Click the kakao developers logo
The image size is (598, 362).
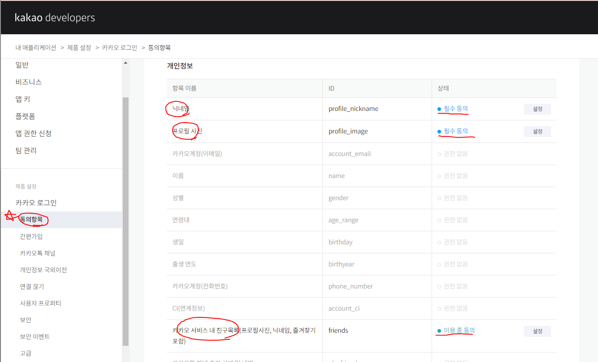tap(55, 18)
